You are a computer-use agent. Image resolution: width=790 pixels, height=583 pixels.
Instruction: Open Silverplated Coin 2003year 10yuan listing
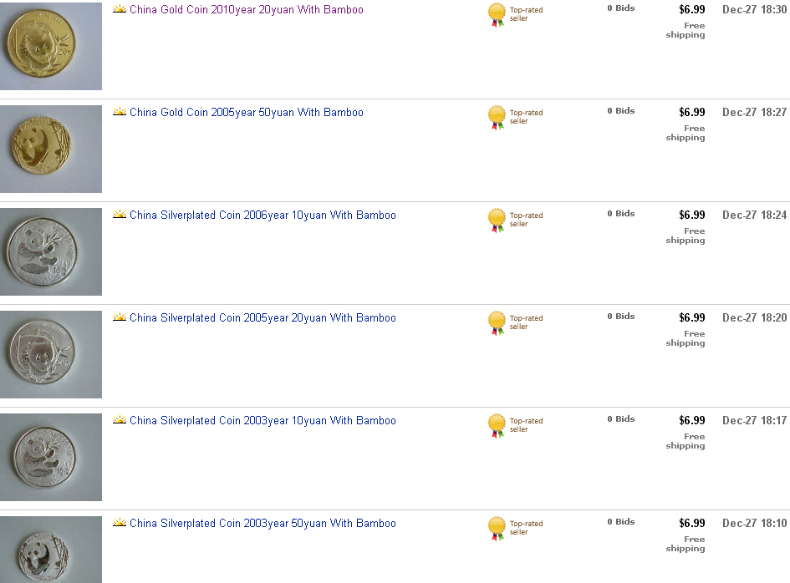[x=262, y=421]
